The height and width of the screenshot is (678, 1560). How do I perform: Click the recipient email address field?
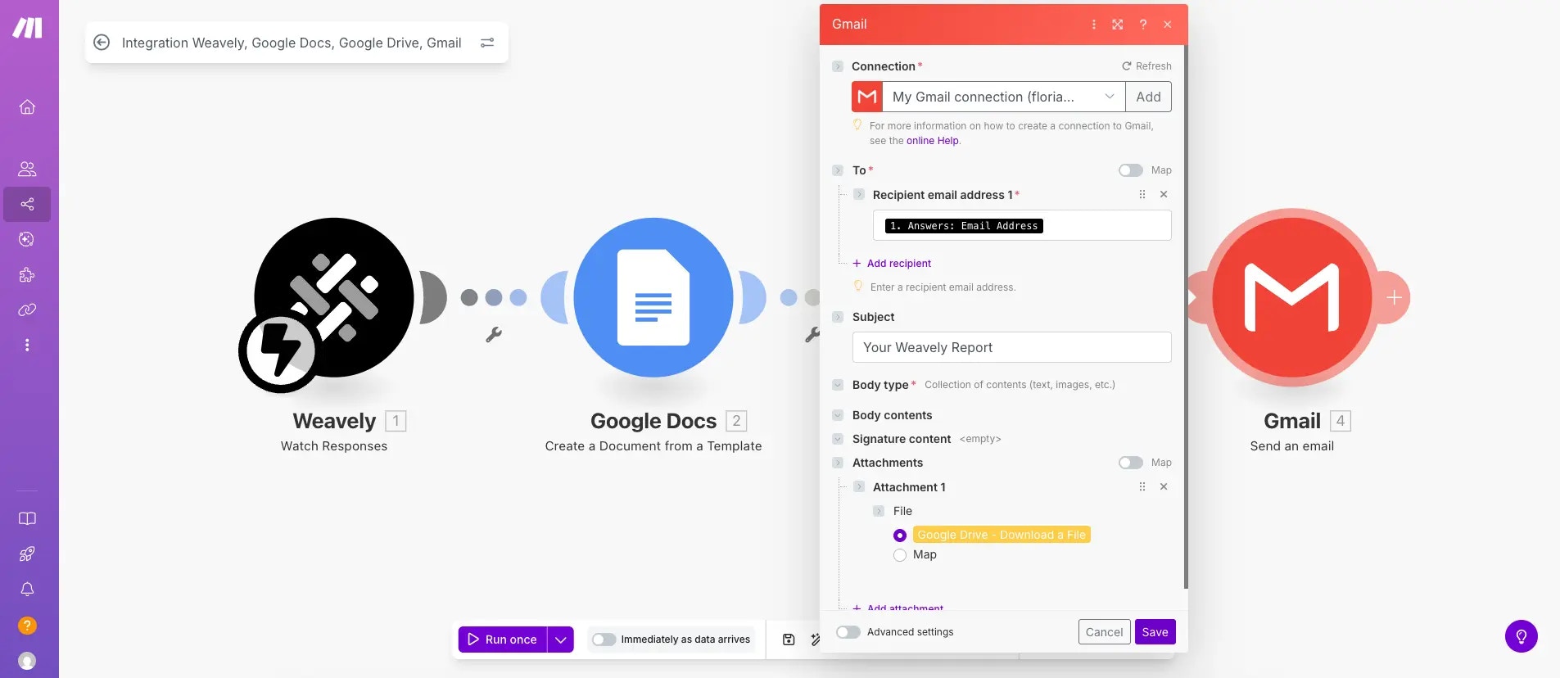[1022, 225]
